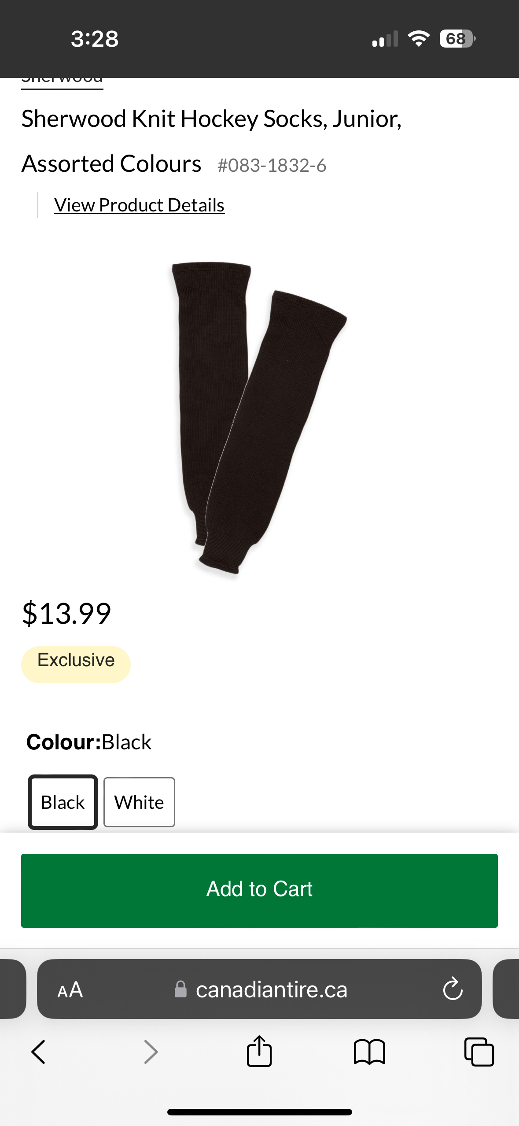The width and height of the screenshot is (519, 1126).
Task: Tap the product number #083-1832-6
Action: click(272, 166)
